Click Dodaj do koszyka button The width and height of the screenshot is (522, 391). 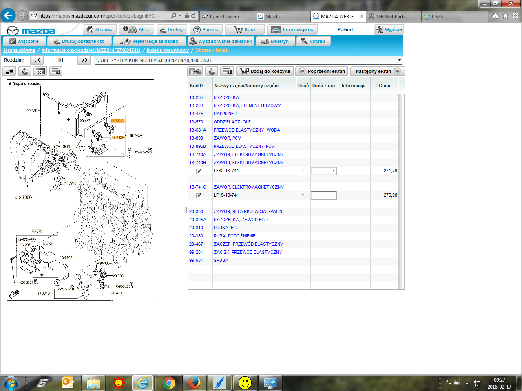point(265,71)
